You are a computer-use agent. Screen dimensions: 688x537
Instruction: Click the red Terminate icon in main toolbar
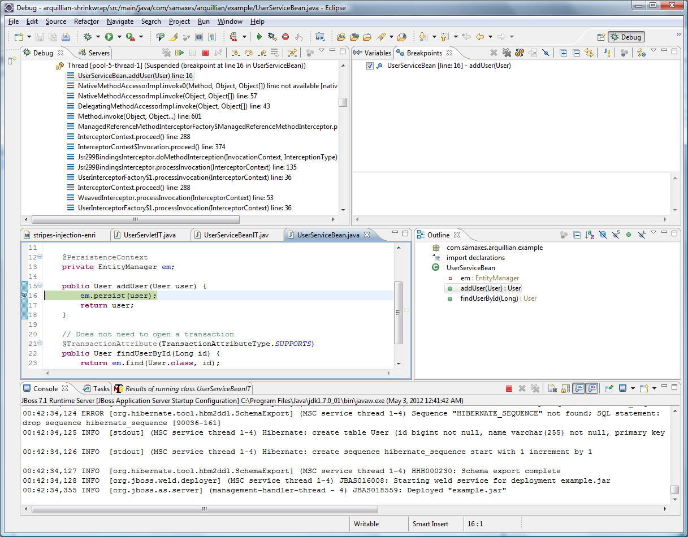(285, 37)
